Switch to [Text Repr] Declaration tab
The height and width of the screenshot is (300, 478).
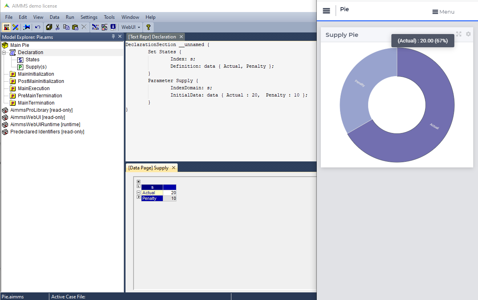152,36
